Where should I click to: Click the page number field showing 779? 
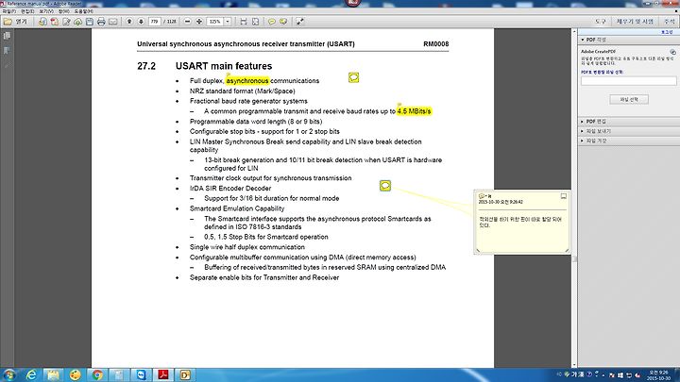point(154,21)
